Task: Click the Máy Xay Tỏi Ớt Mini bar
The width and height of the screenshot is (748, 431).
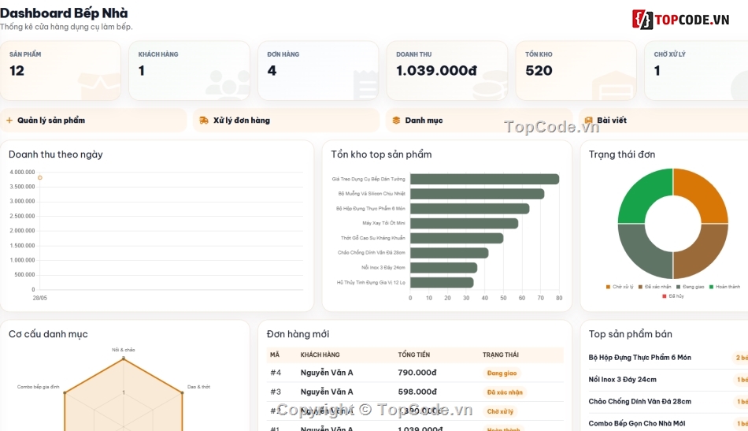Action: (x=465, y=223)
